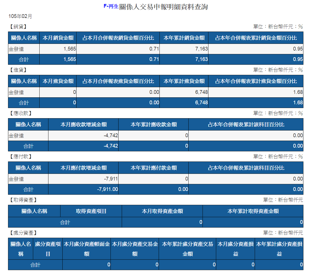Click the 【應付款】 section heading
The image size is (320, 273).
21,157
